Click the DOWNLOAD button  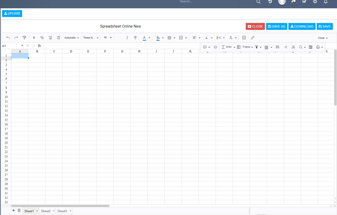(302, 26)
